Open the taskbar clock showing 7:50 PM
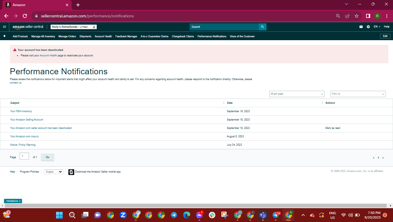This screenshot has width=393, height=222. click(x=372, y=215)
